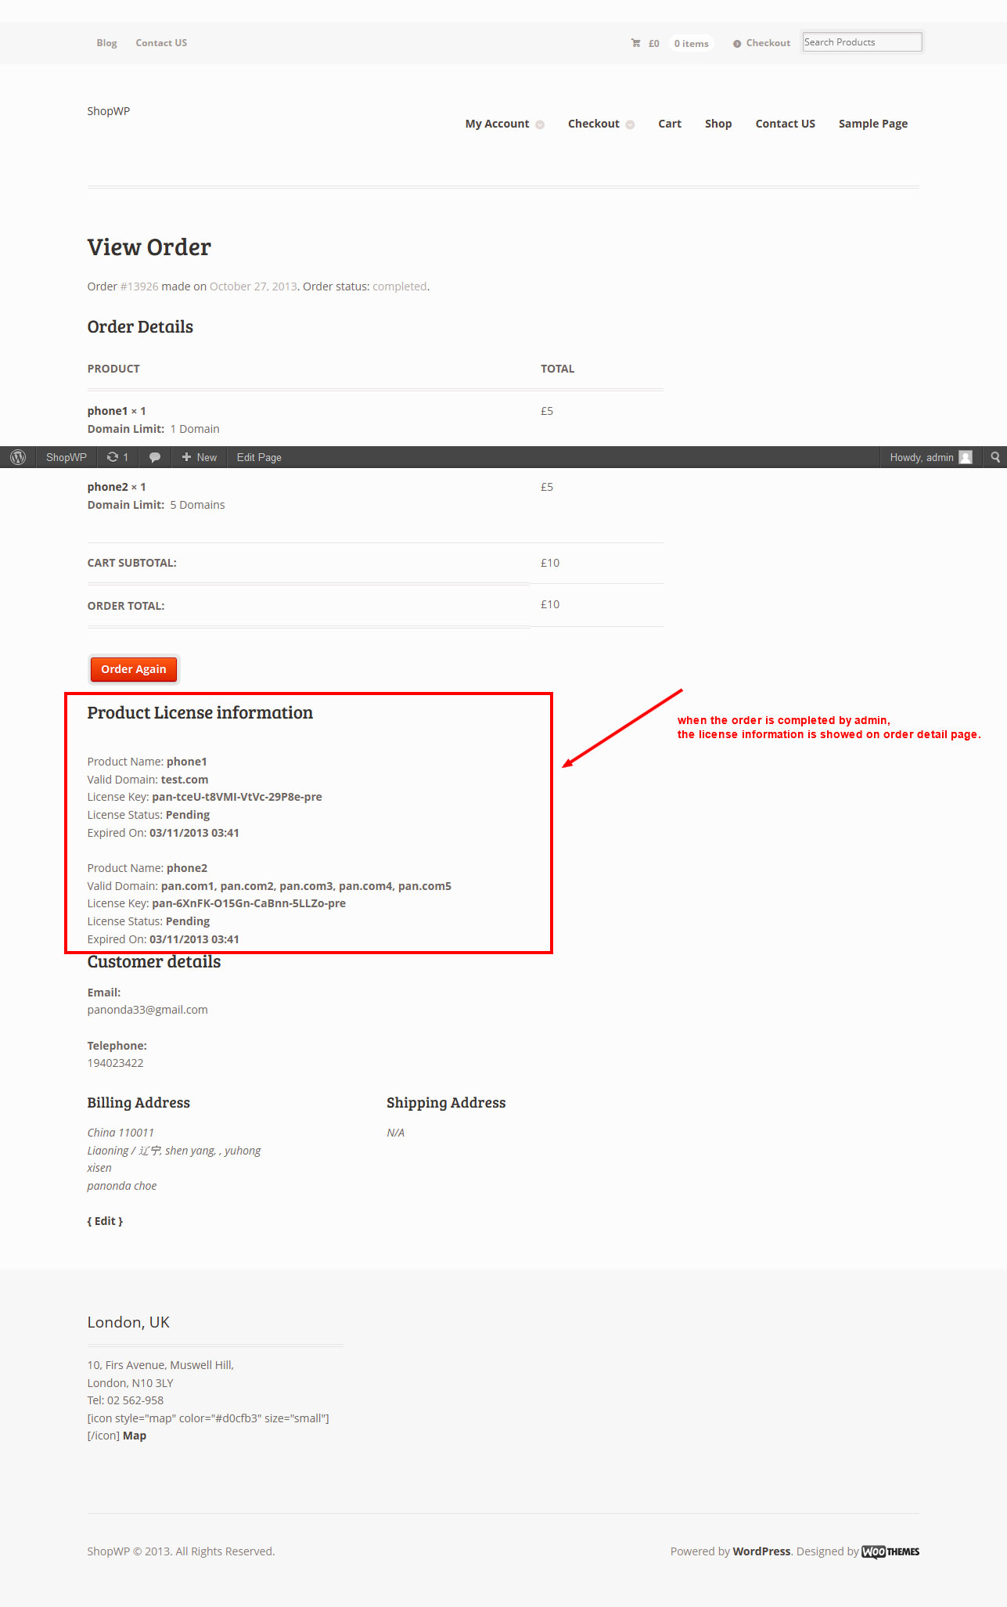
Task: Open the Checkout item in main navigation
Action: (x=593, y=124)
